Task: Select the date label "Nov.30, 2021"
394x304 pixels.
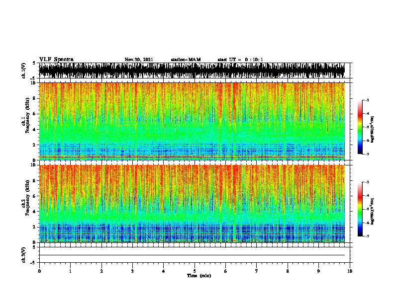Action: point(139,60)
